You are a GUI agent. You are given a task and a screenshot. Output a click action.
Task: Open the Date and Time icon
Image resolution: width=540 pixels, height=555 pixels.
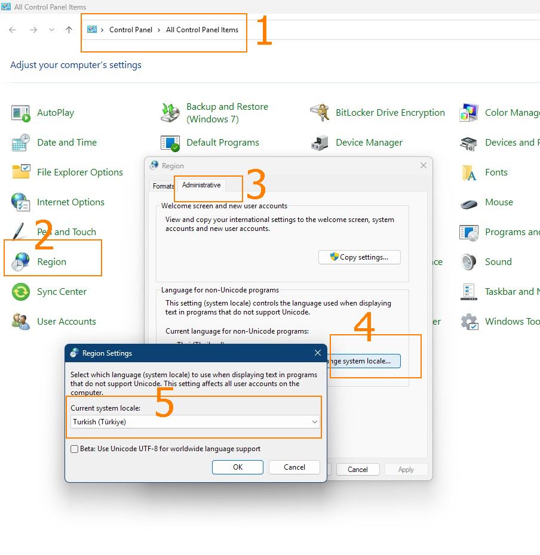pos(20,143)
